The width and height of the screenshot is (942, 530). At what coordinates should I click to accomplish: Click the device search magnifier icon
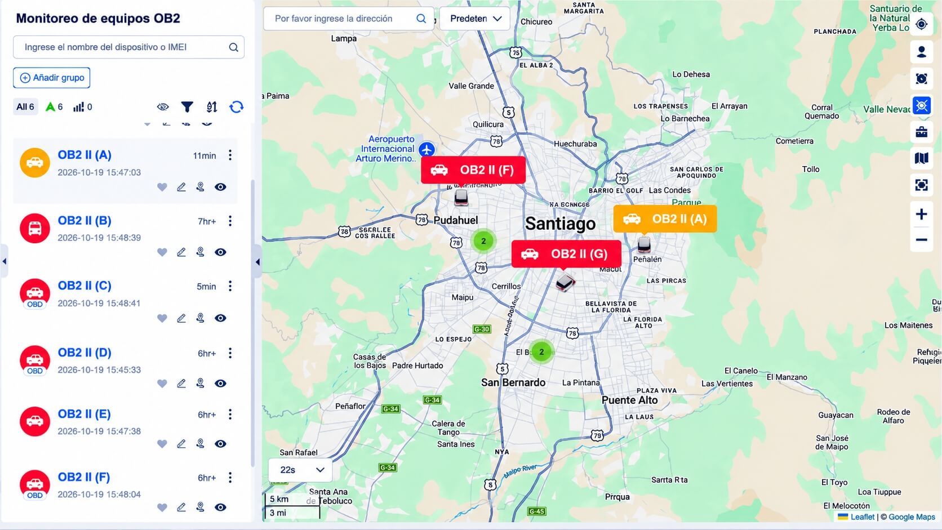click(233, 47)
